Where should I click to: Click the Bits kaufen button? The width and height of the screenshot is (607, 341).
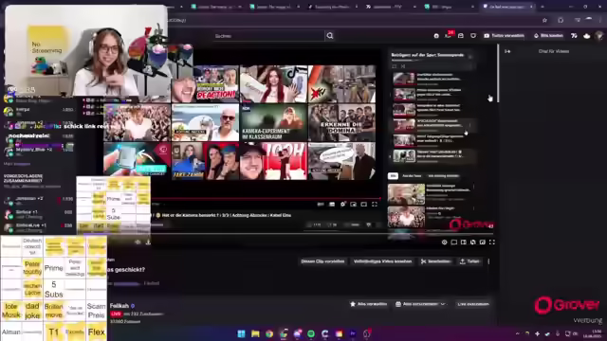tap(548, 36)
